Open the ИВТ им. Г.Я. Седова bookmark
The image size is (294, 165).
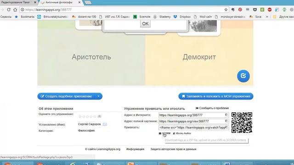click(114, 16)
